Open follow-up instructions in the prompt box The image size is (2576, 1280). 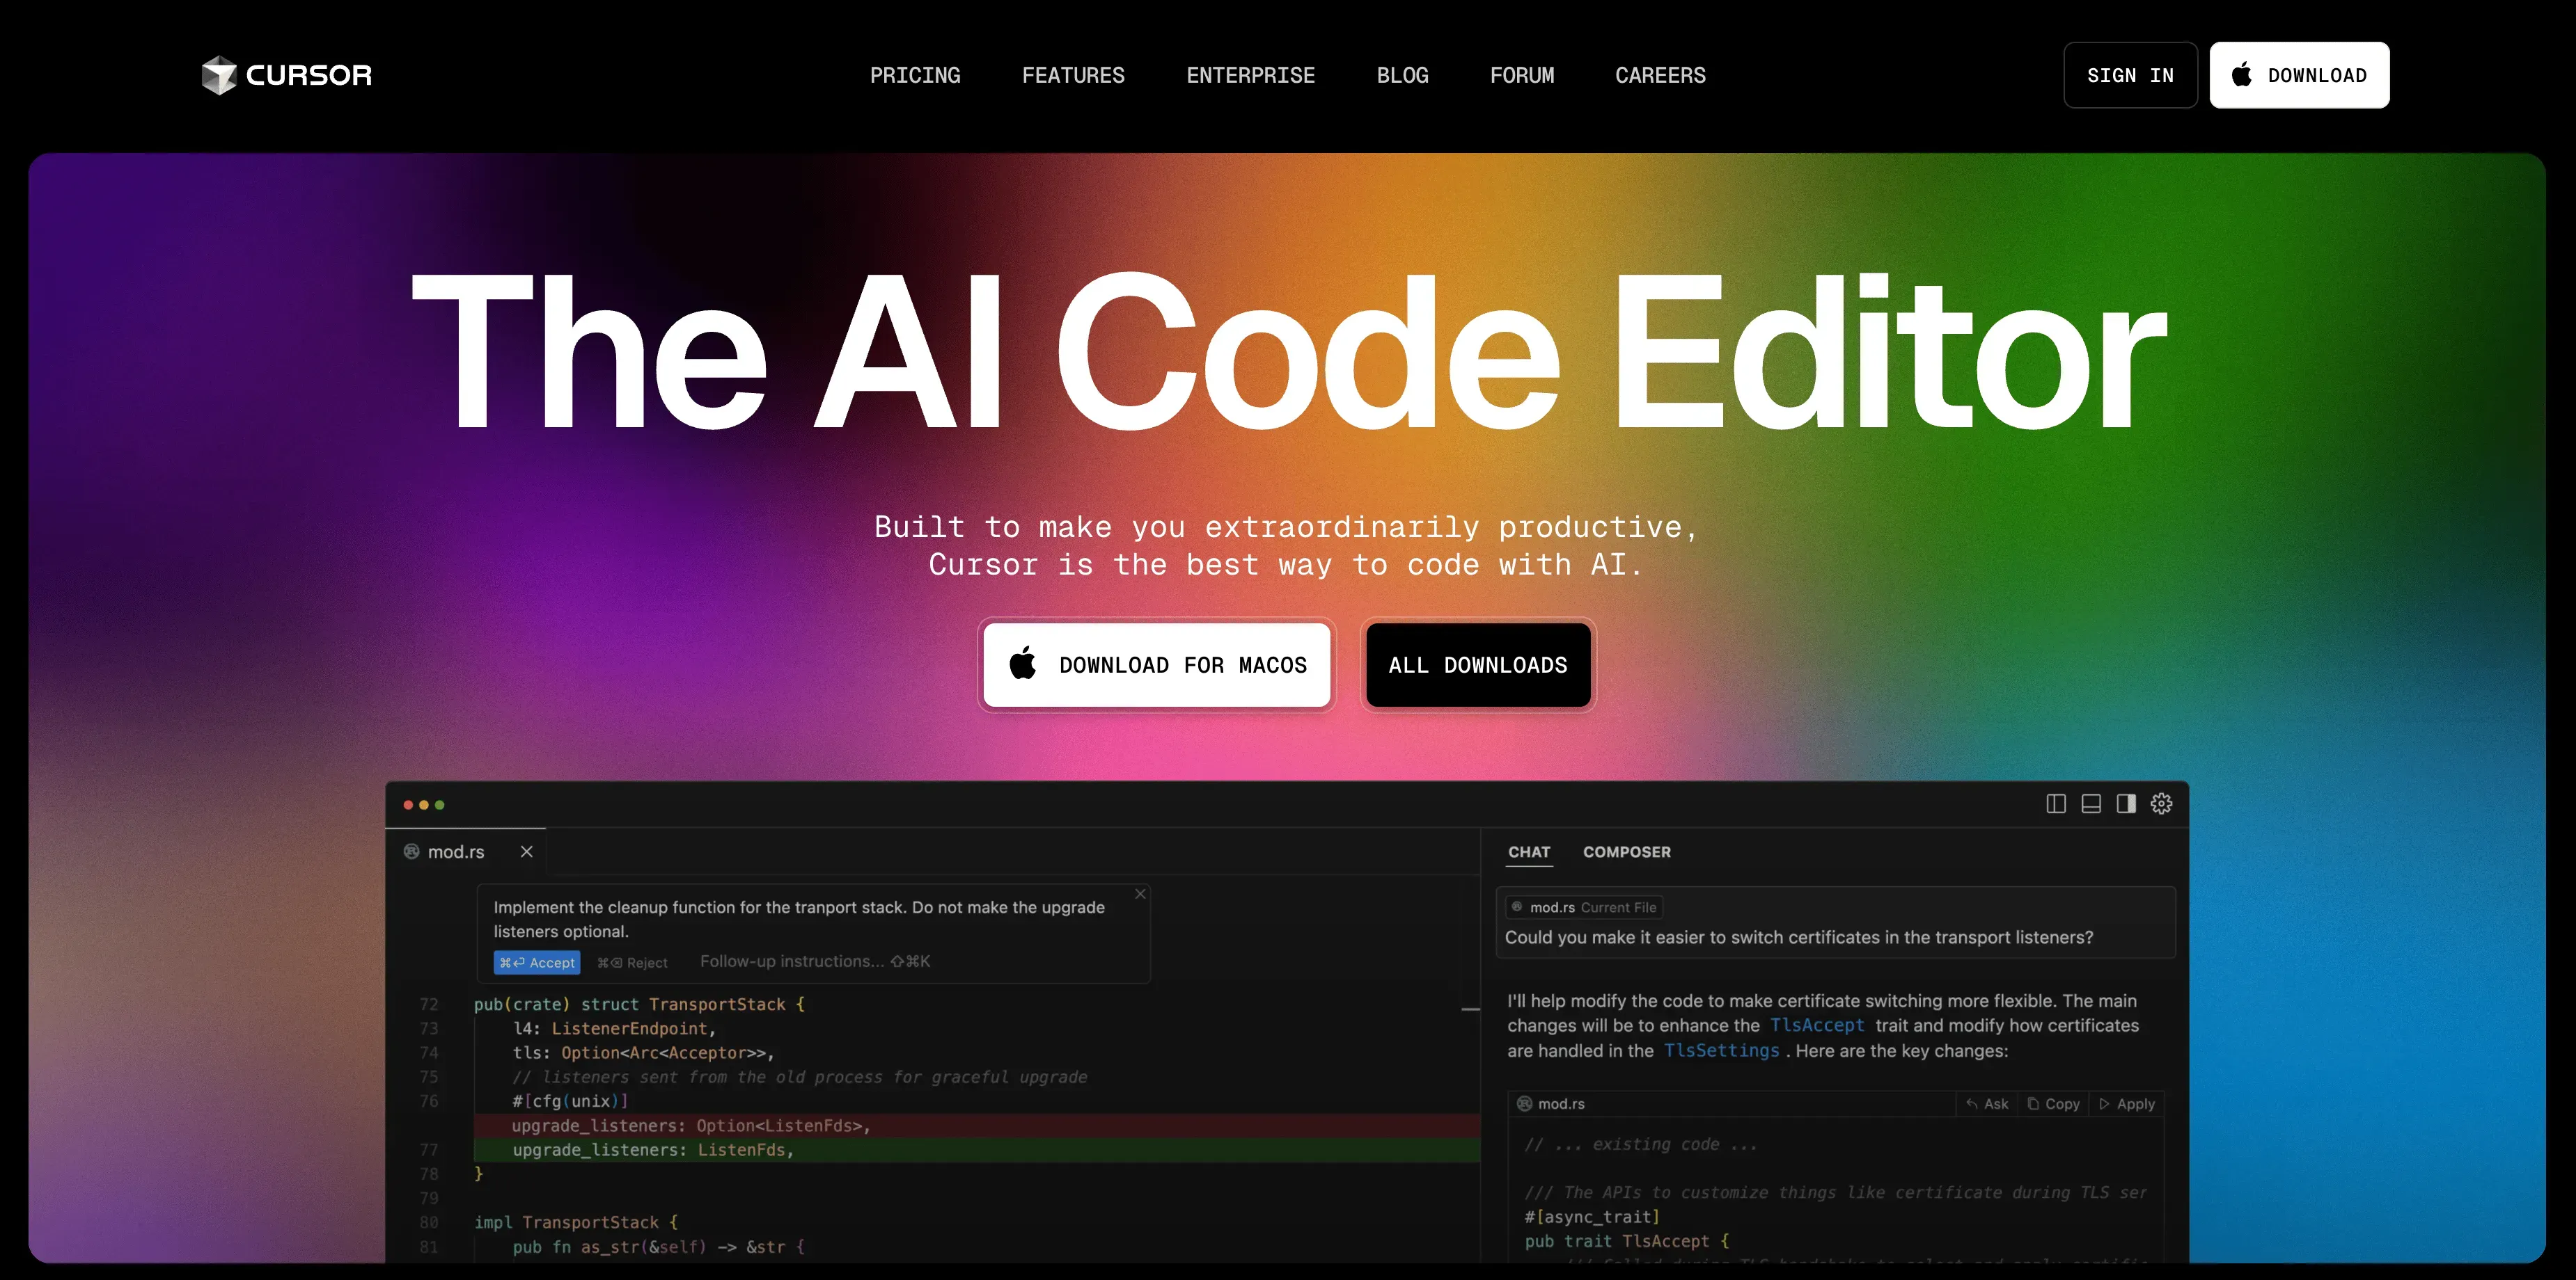793,961
